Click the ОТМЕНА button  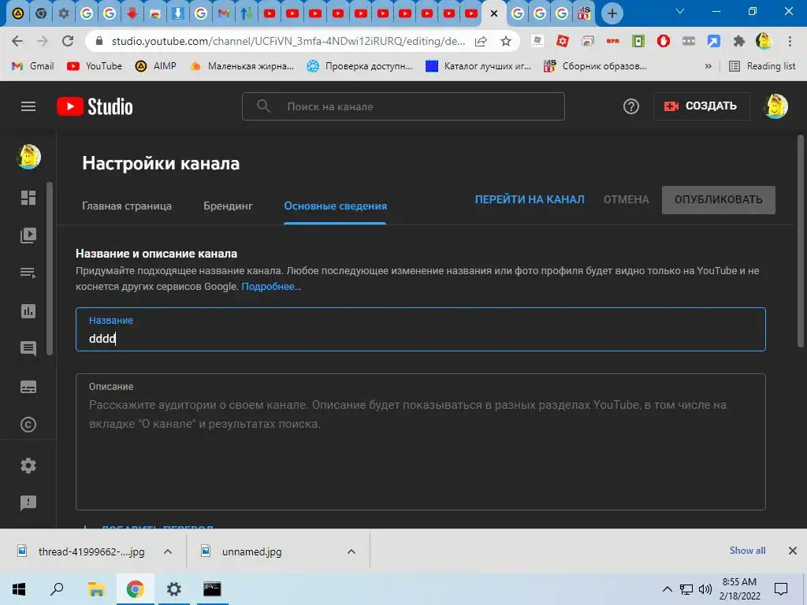click(626, 199)
